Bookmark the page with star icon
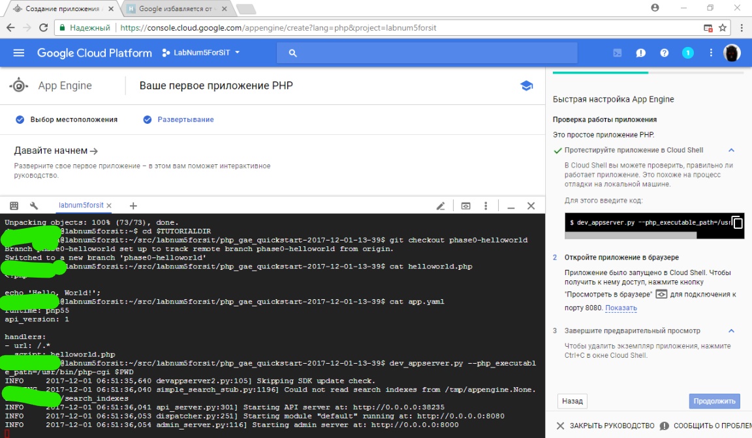The height and width of the screenshot is (438, 752). coord(722,28)
